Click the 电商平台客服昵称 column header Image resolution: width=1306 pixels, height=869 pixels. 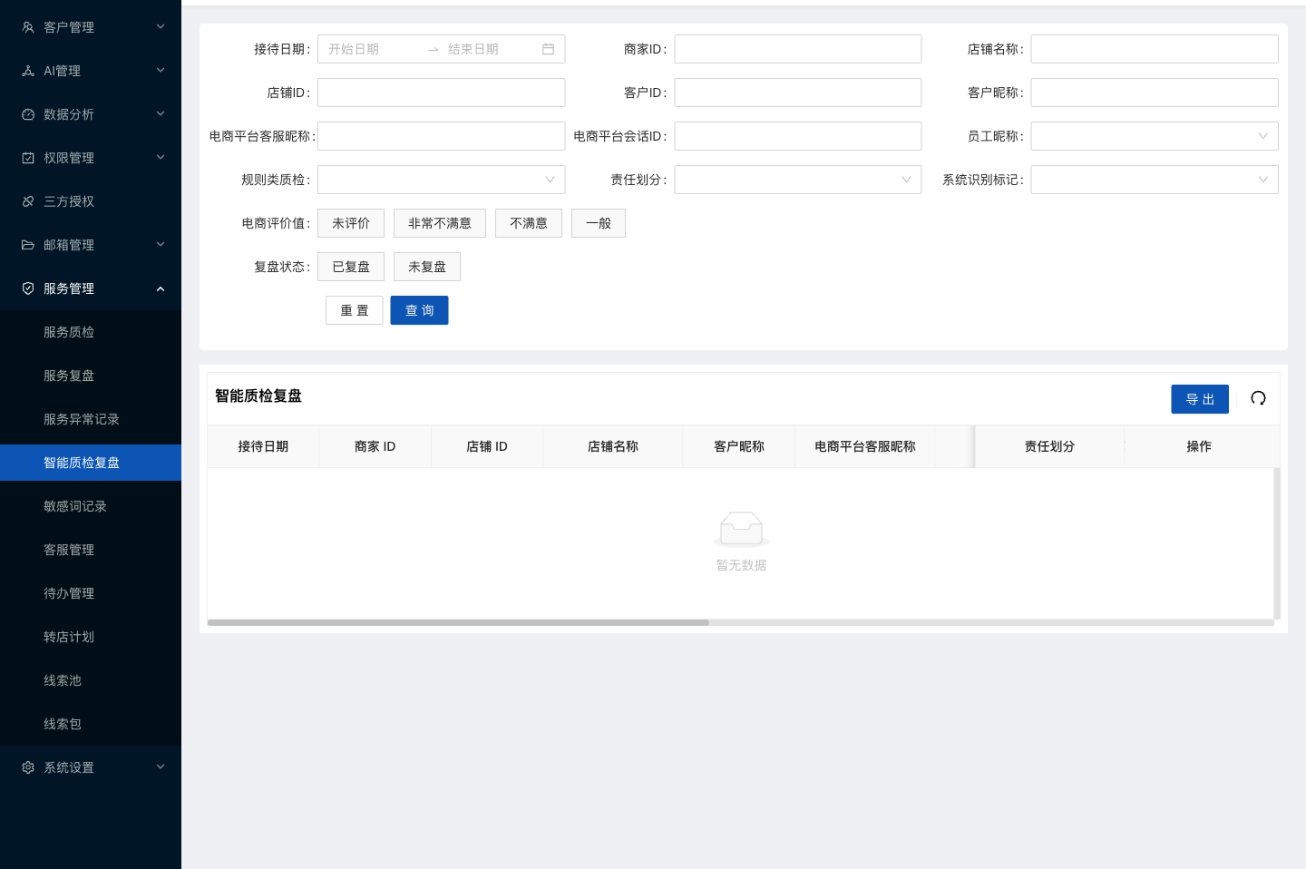click(x=865, y=446)
